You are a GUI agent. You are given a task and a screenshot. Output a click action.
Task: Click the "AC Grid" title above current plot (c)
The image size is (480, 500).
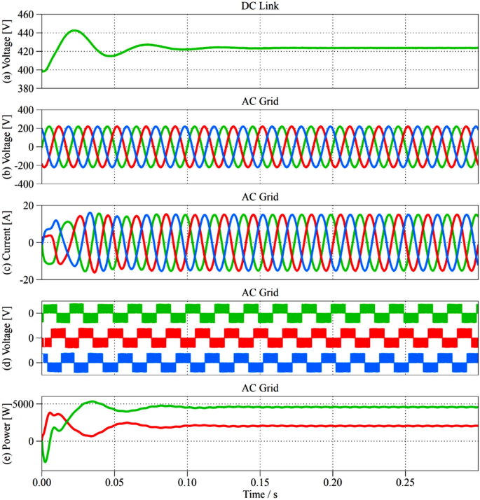[260, 197]
